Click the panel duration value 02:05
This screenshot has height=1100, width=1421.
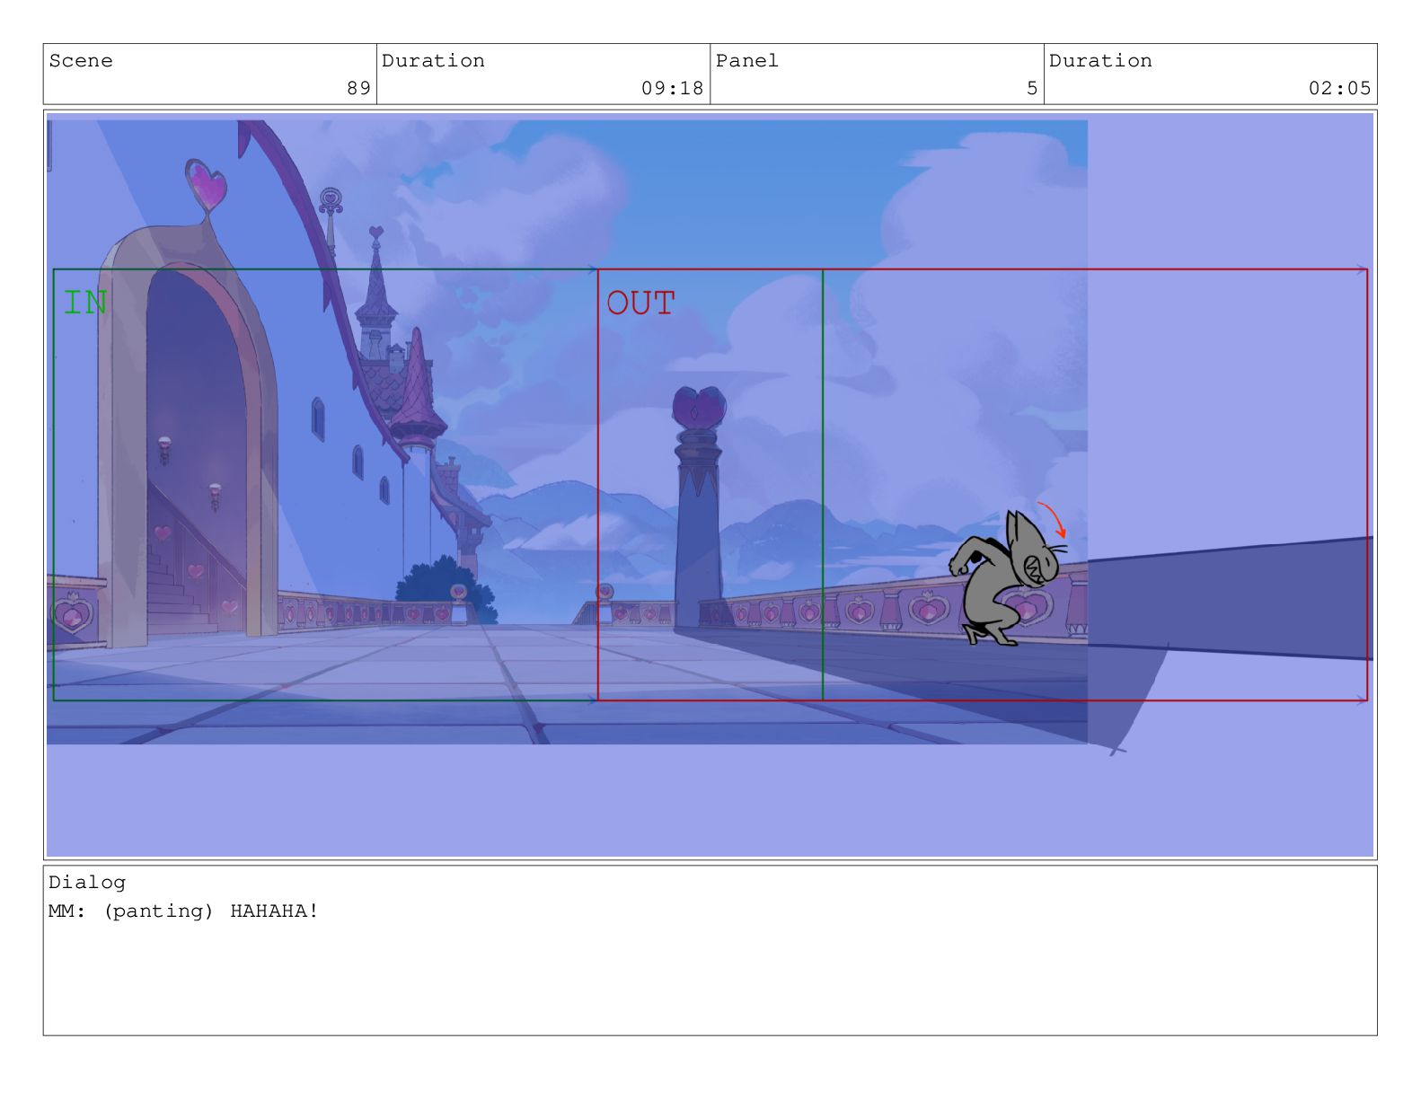tap(1338, 88)
